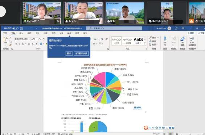Click the Never translate button
Viewport: 205px width, 135px height.
click(81, 54)
